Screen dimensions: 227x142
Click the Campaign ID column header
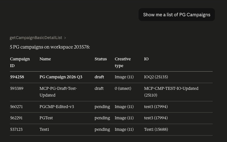pos(20,62)
